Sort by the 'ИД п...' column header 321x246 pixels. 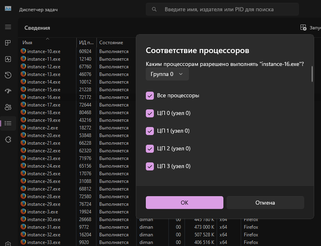point(86,42)
